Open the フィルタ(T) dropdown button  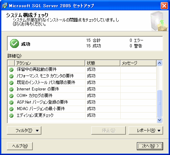pyautogui.click(x=24, y=130)
